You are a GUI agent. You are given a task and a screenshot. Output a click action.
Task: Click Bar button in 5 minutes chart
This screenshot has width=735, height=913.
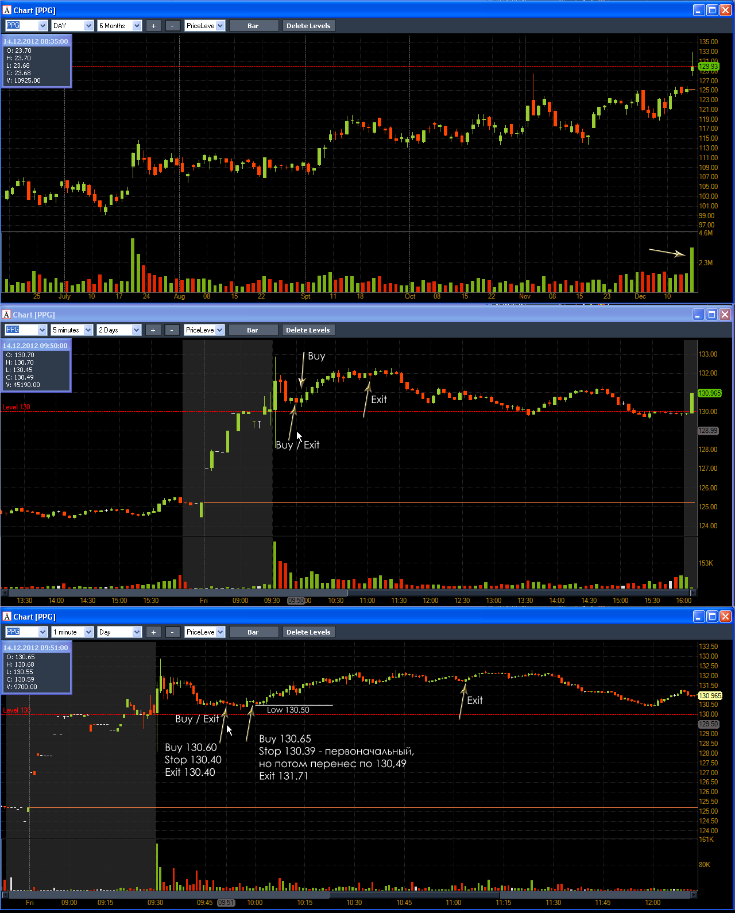[x=253, y=330]
